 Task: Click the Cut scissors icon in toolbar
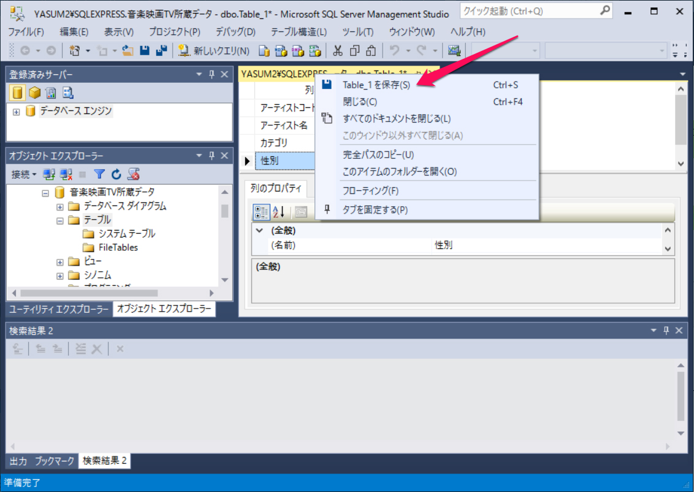[338, 51]
